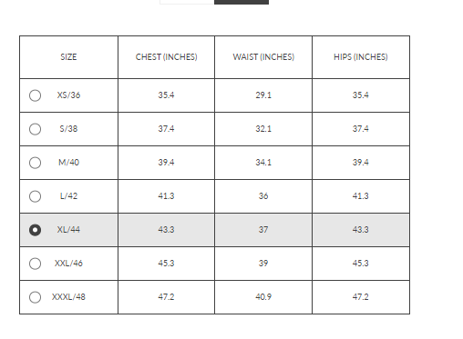This screenshot has width=463, height=339.
Task: Click the CHEST (INCHES) column header
Action: [x=166, y=57]
